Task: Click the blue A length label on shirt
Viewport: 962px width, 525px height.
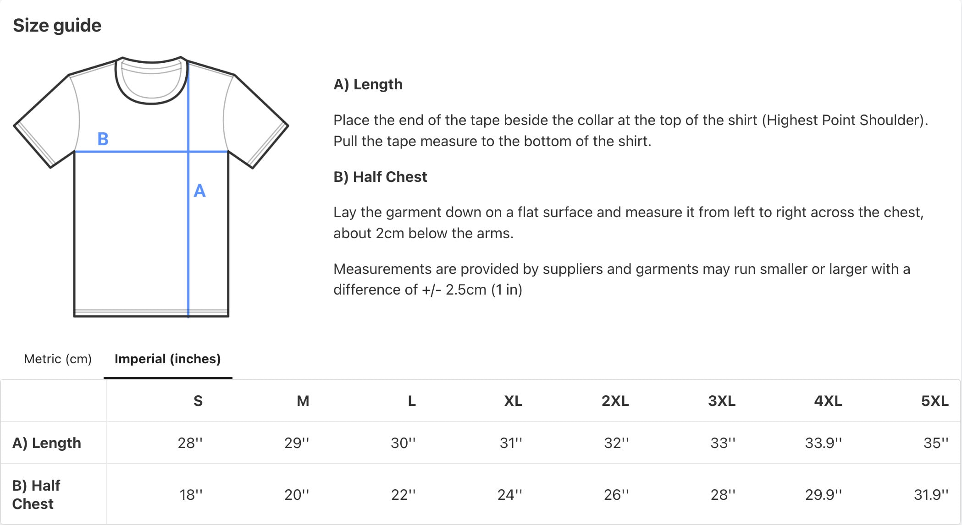Action: pyautogui.click(x=199, y=191)
